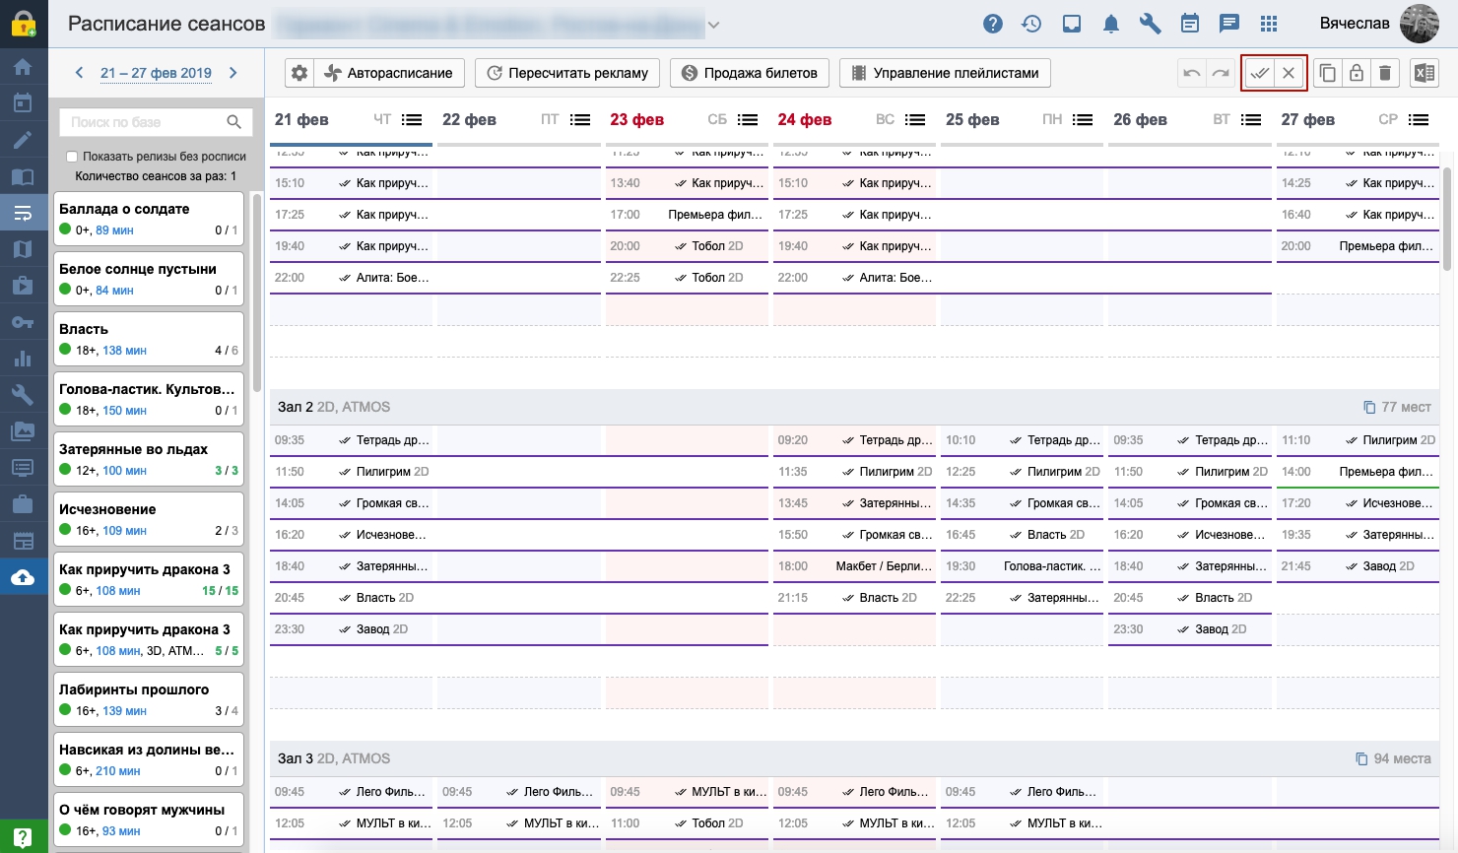Screen dimensions: 1458x853
Task: Open the 21 фев day list menu
Action: [x=412, y=120]
